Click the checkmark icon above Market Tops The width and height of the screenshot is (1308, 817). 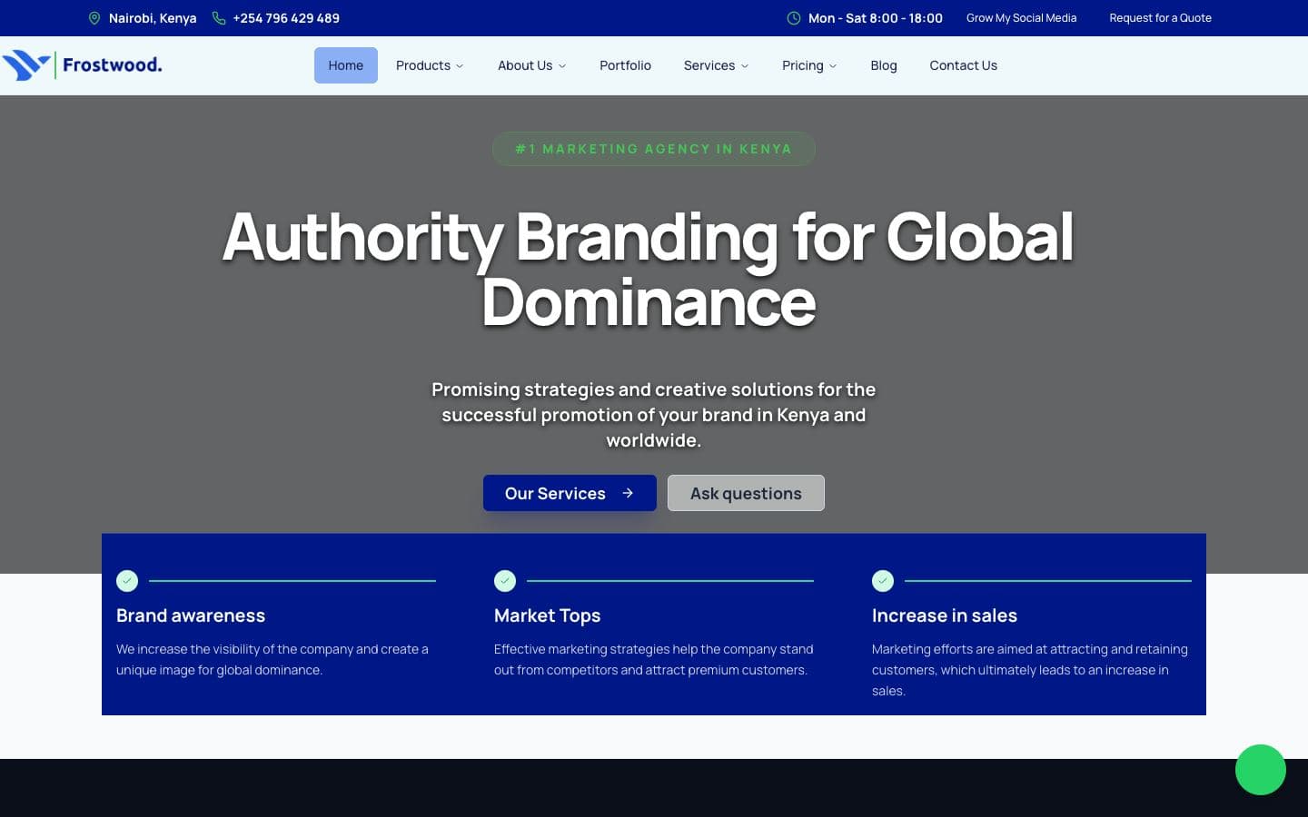click(505, 580)
